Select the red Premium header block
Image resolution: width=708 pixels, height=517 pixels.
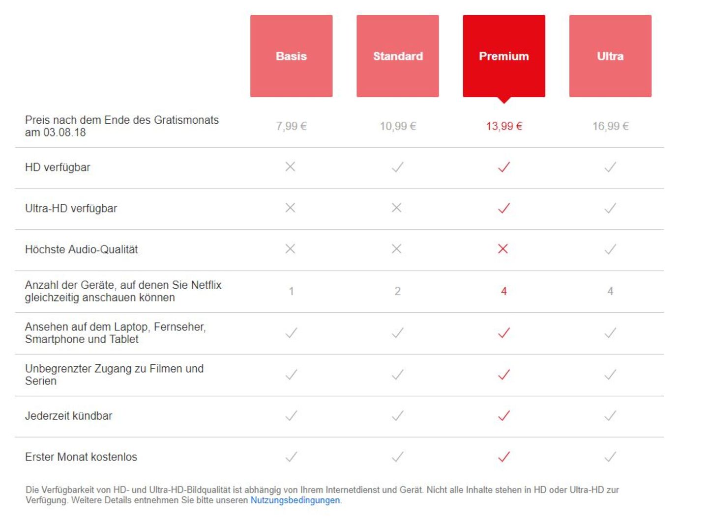pyautogui.click(x=503, y=55)
